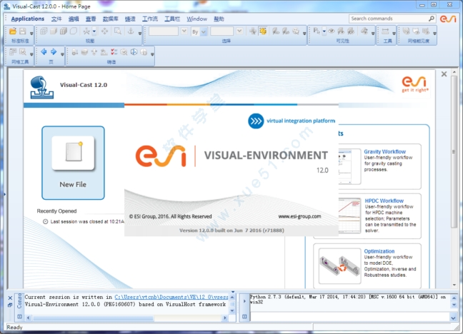Select the wireframe cube view icon
Viewport: 463px width, 334px height.
pyautogui.click(x=44, y=31)
